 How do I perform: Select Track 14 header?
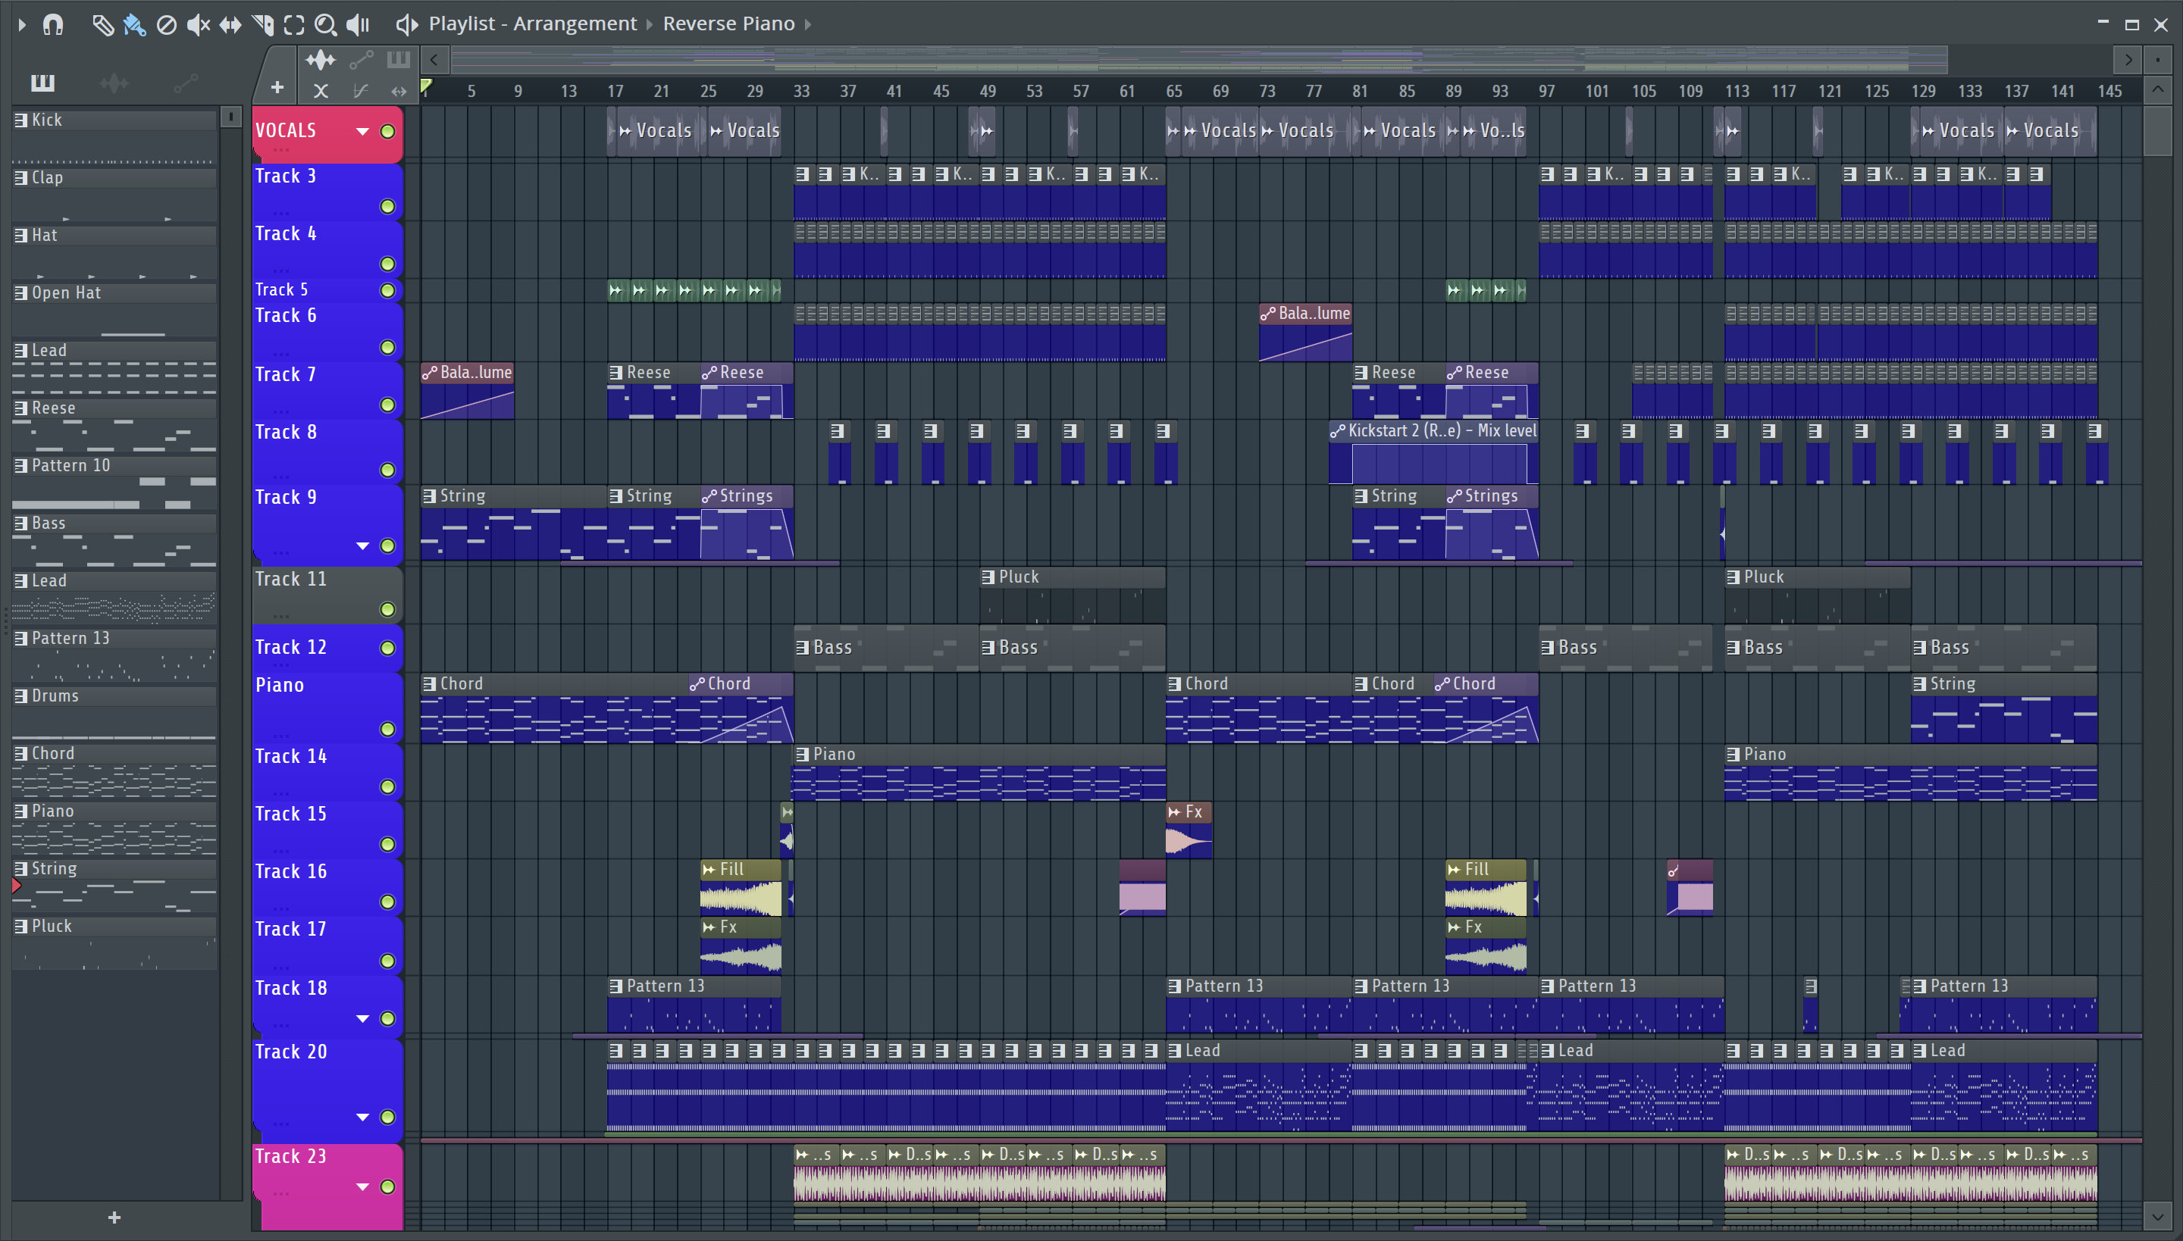click(x=327, y=771)
